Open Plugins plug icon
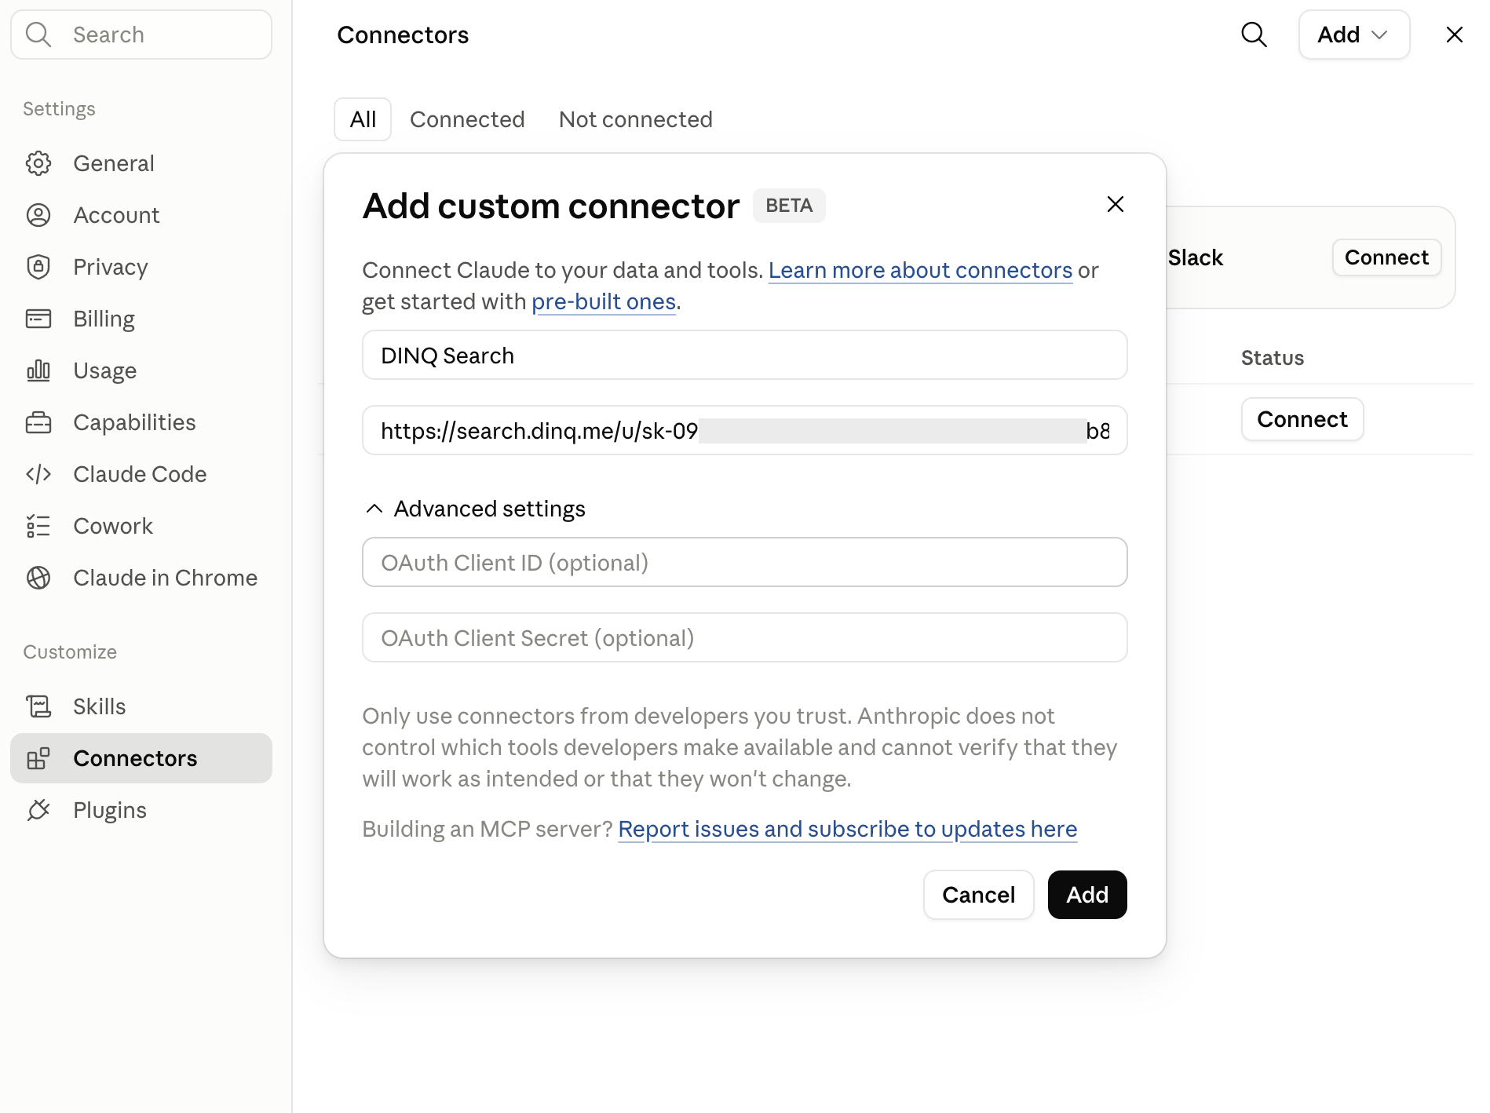 [x=38, y=810]
